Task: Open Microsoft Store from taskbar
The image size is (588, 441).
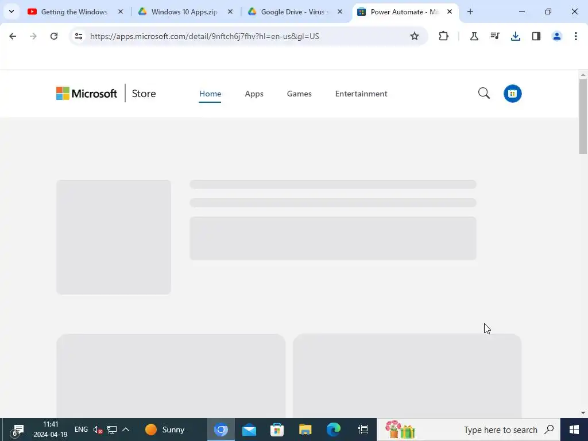Action: pyautogui.click(x=277, y=430)
